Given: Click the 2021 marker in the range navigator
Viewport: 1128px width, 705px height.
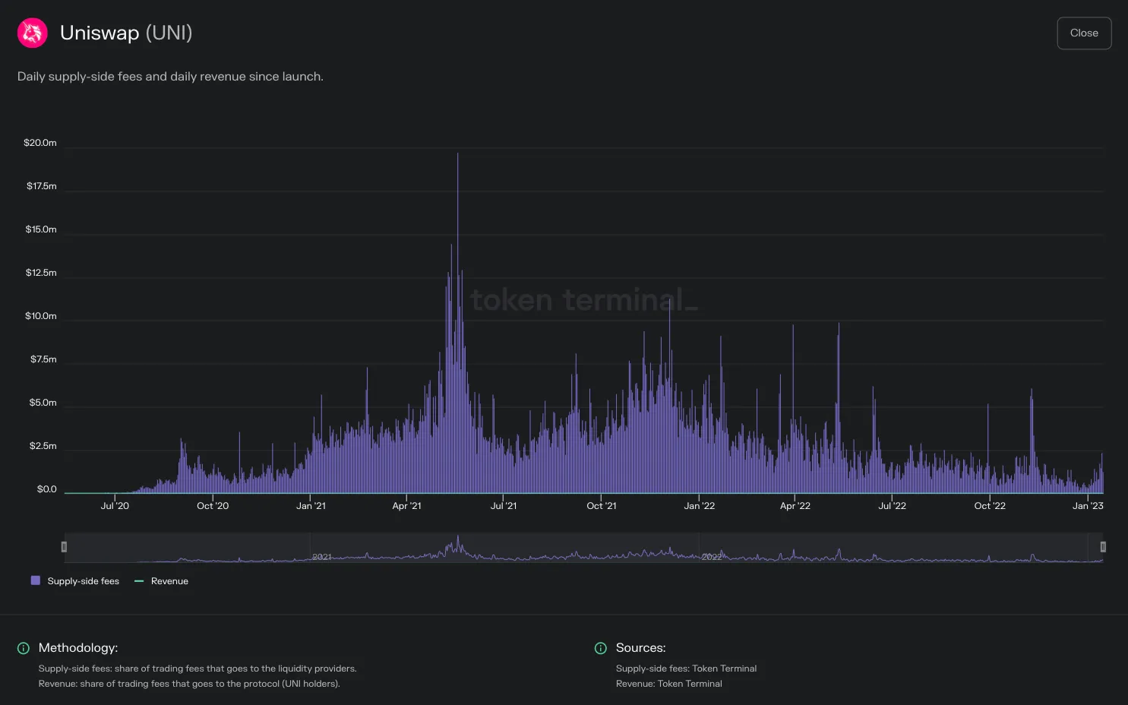Looking at the screenshot, I should 322,557.
